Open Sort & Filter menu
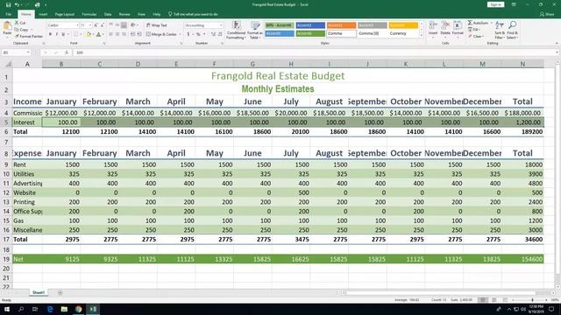The height and width of the screenshot is (315, 561). 499,30
